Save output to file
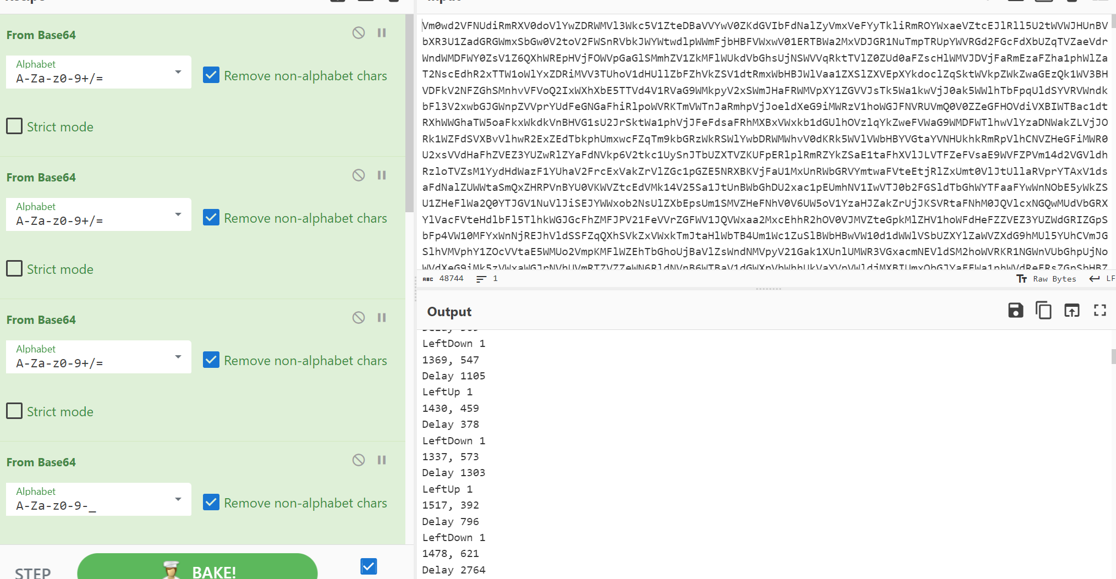The width and height of the screenshot is (1116, 579). pos(1015,311)
